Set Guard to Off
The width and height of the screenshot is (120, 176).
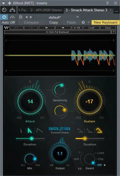tap(99, 165)
